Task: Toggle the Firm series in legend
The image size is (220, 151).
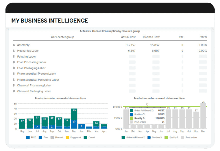Action: 40,138
